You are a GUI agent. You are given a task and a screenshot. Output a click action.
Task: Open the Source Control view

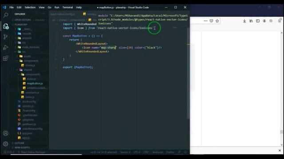pos(6,37)
